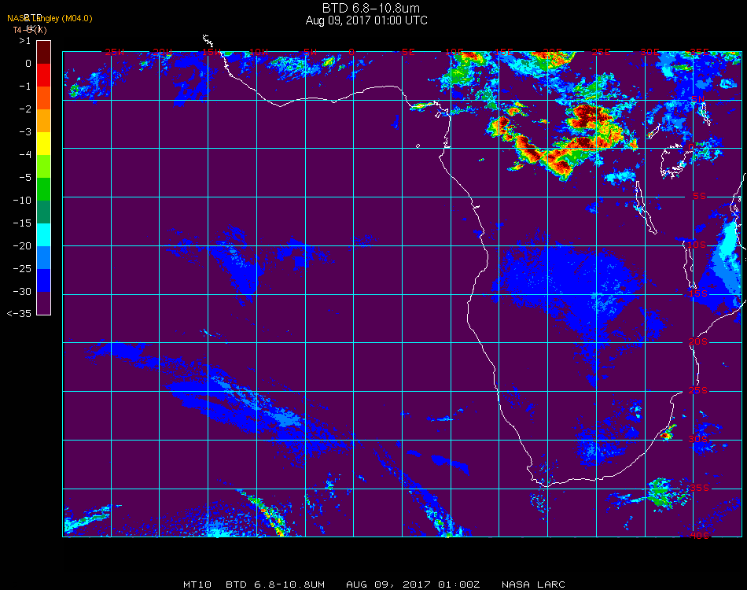Click the dark red legend color segment
Viewport: 747px width, 590px height.
(x=43, y=52)
